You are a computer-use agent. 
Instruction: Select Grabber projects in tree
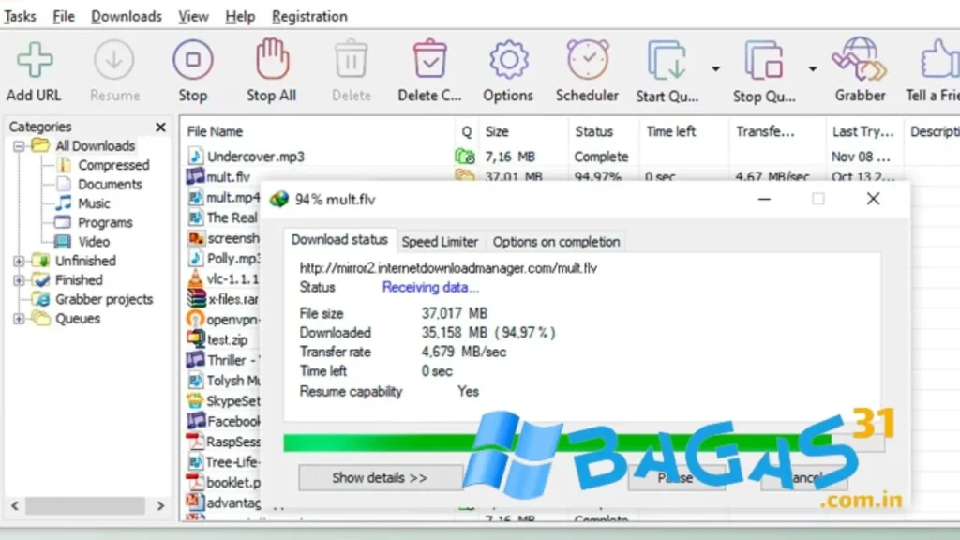tap(104, 299)
